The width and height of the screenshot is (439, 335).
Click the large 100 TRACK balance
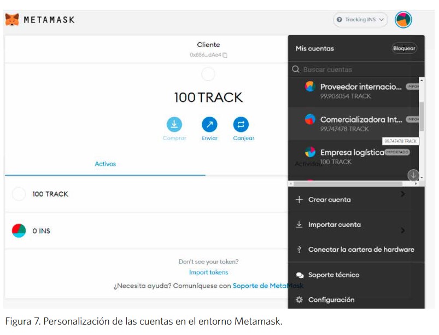[208, 97]
